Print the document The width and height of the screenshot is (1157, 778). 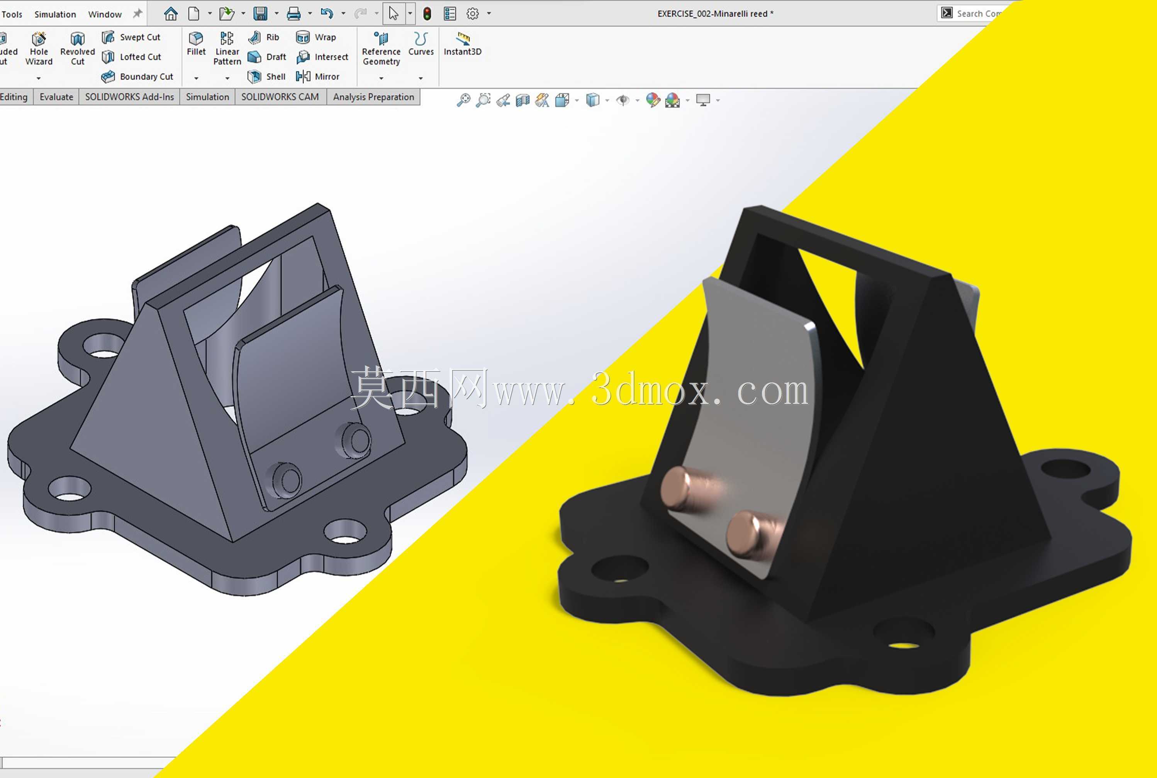point(293,14)
